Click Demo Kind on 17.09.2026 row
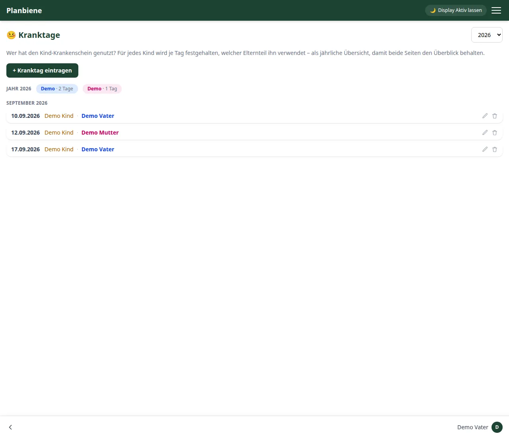The image size is (509, 438). click(x=59, y=149)
